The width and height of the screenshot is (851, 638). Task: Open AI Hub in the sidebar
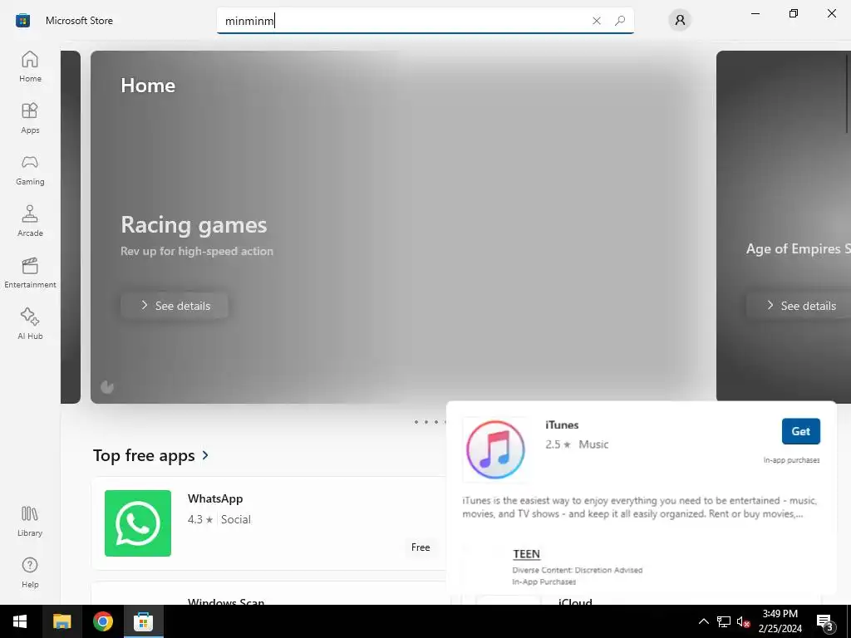click(x=30, y=324)
